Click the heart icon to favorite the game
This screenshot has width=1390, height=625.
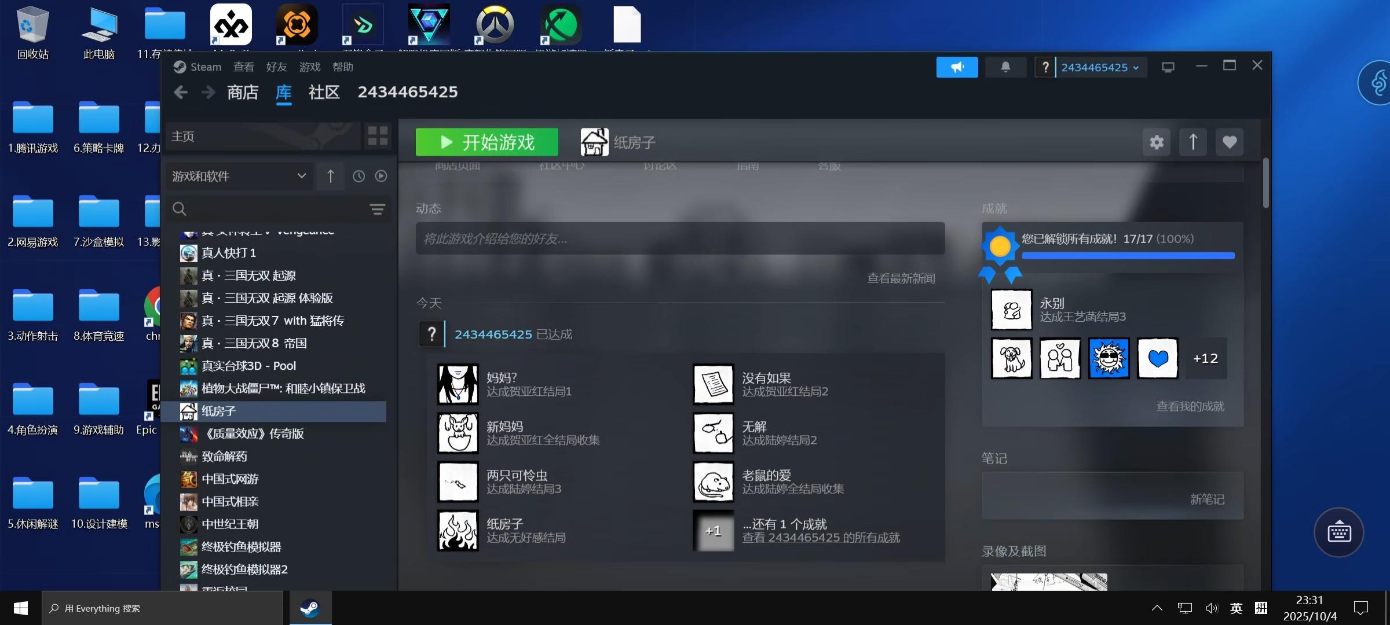coord(1229,142)
